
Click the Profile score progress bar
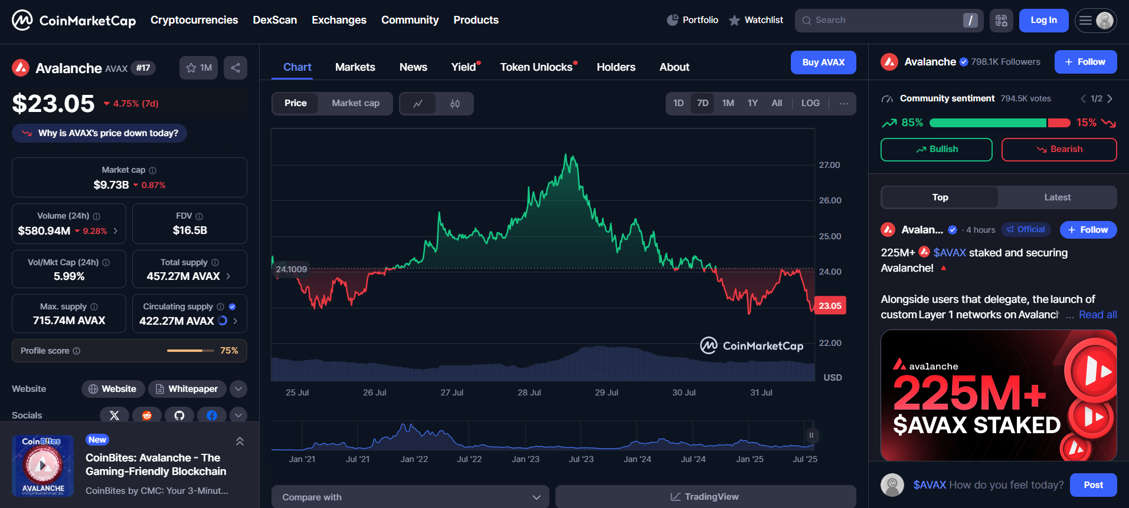click(190, 351)
